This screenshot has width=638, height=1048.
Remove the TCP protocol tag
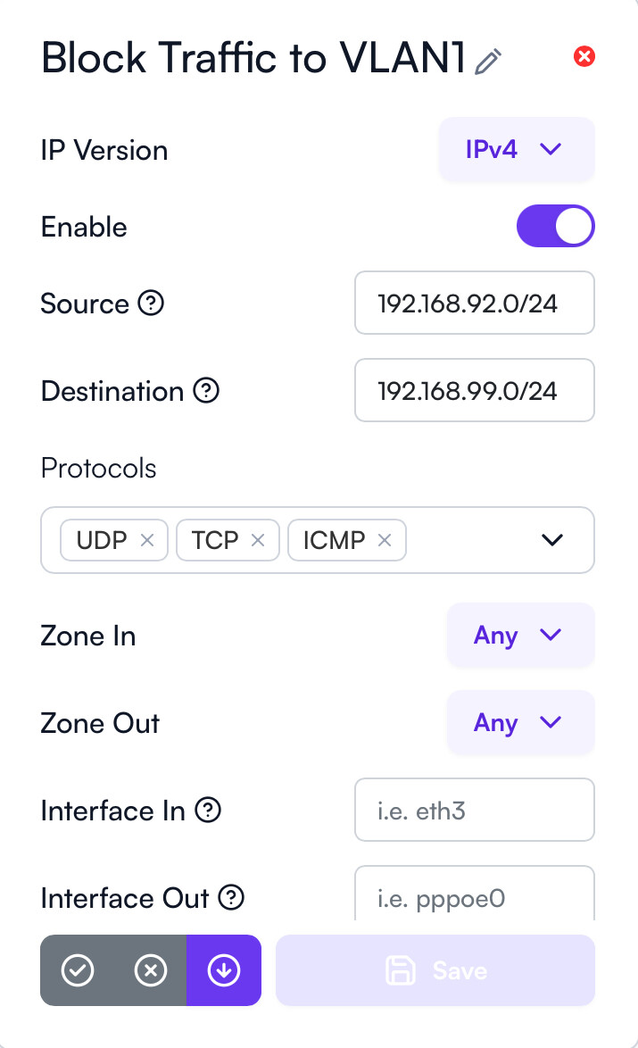(x=258, y=540)
